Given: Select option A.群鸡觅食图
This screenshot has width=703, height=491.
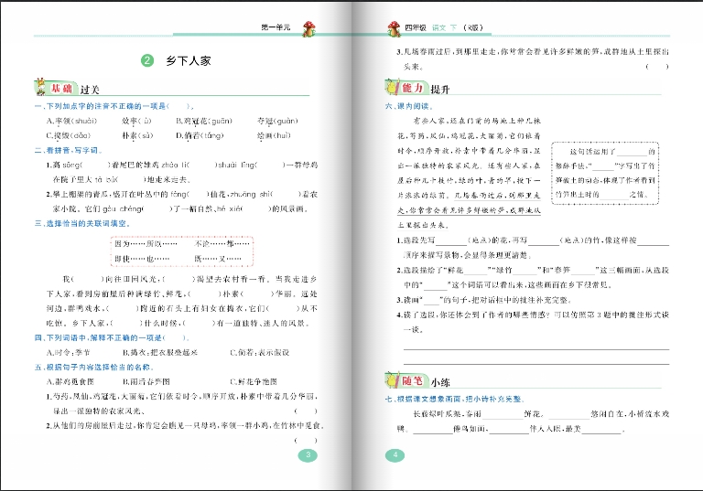Looking at the screenshot, I should (70, 381).
